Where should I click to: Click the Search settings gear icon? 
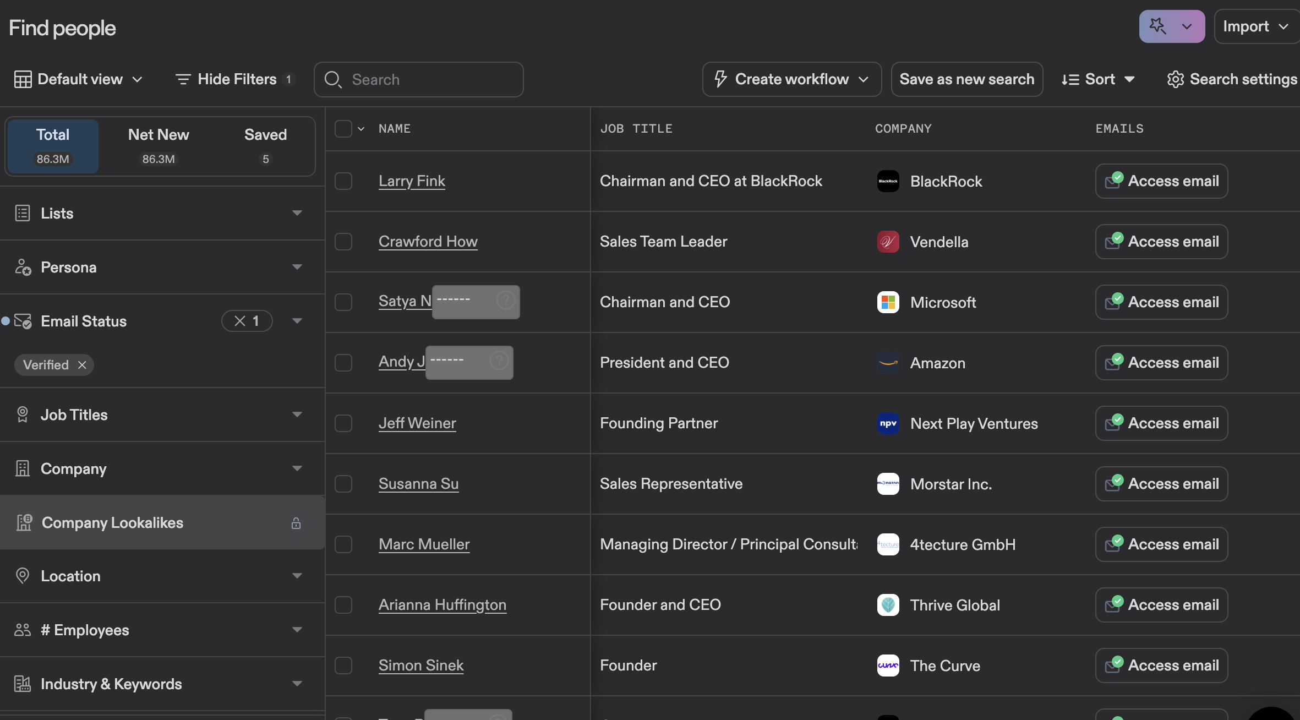[x=1175, y=79]
